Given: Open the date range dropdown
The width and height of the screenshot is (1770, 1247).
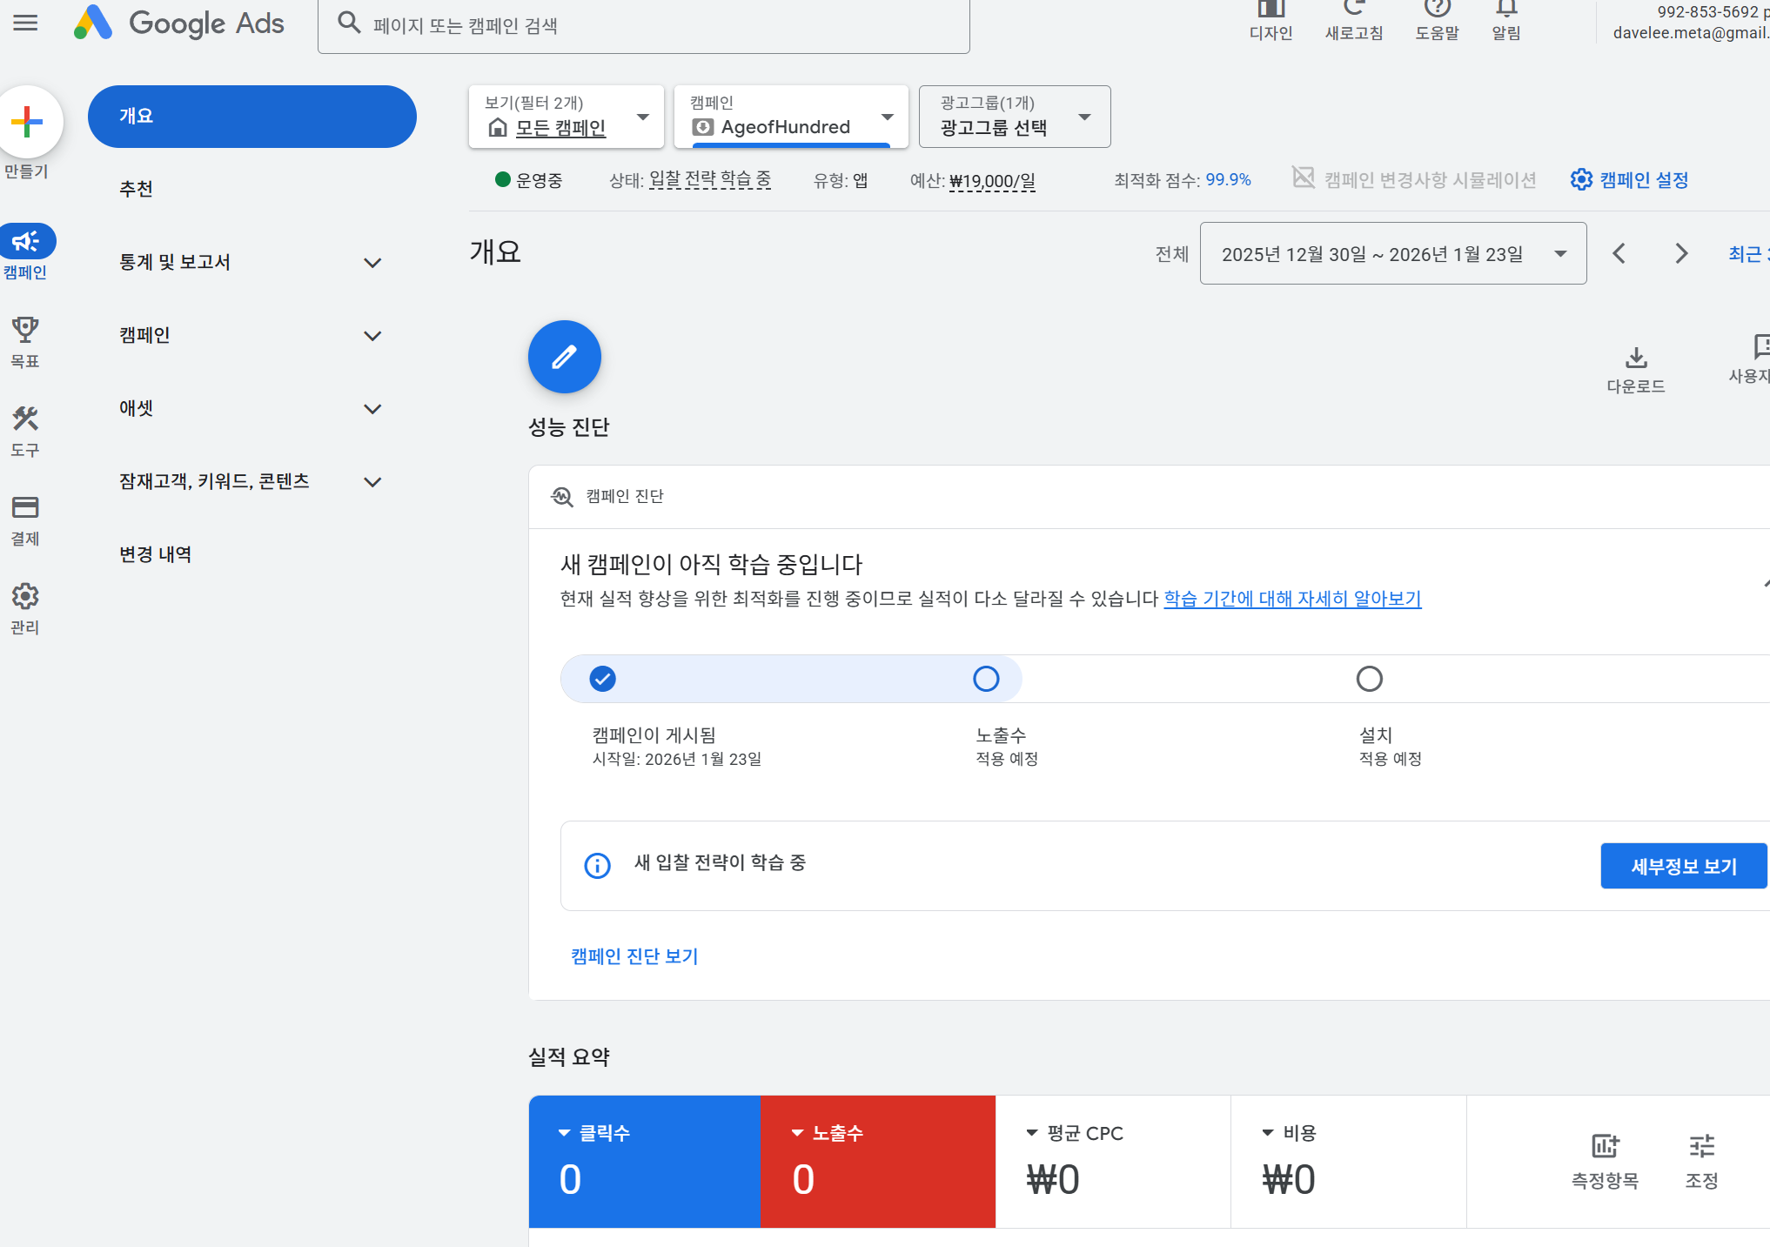Looking at the screenshot, I should 1392,254.
